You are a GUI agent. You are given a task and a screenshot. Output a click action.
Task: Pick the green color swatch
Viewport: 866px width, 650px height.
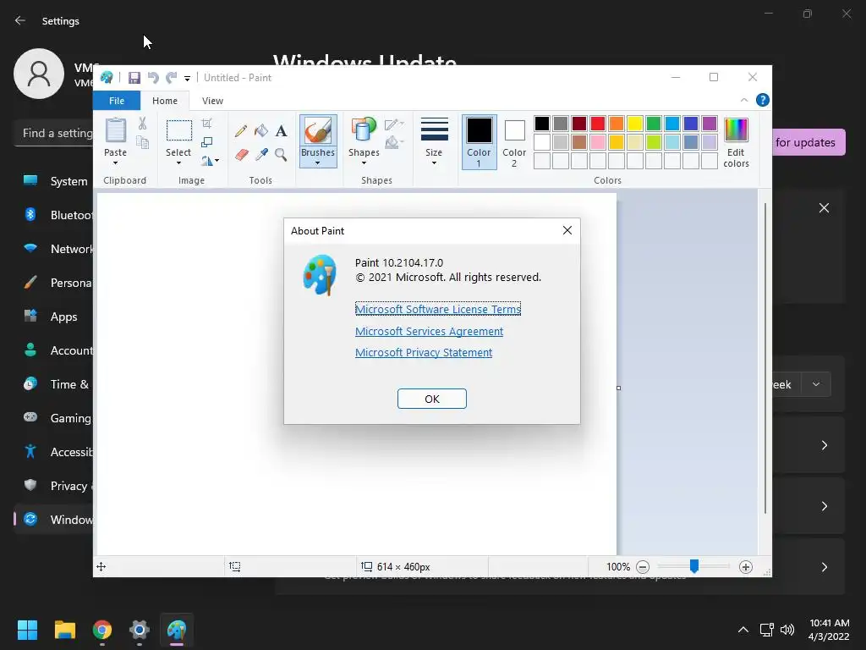point(654,124)
